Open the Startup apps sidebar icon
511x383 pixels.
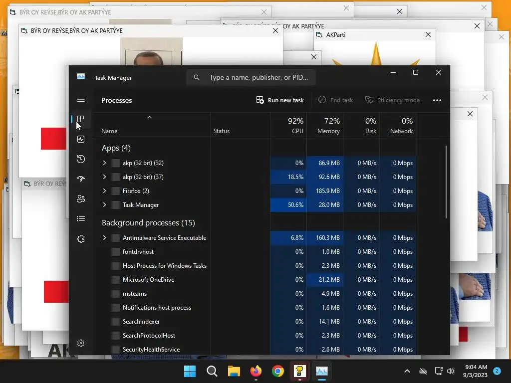[81, 179]
